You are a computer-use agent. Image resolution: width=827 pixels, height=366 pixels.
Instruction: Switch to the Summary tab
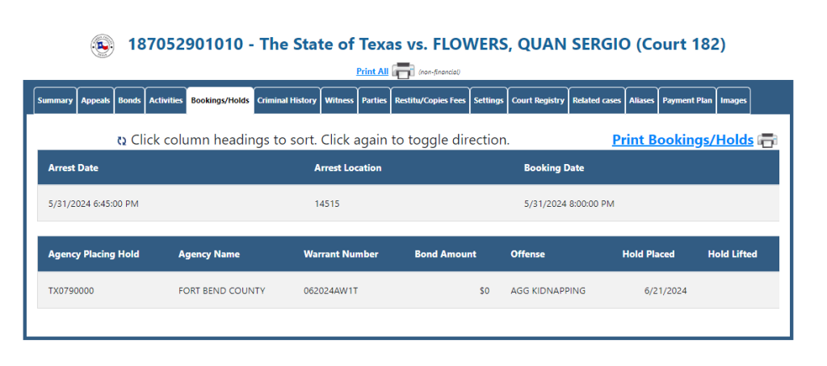(x=55, y=101)
